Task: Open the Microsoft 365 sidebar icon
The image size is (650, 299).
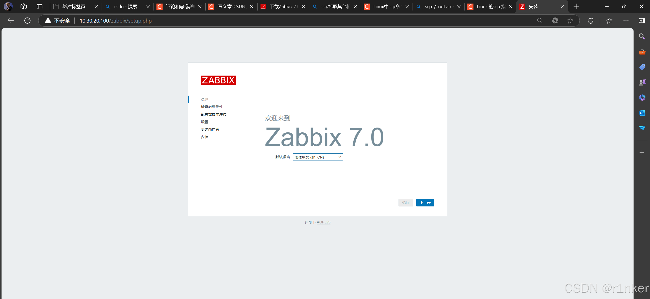Action: pos(642,97)
